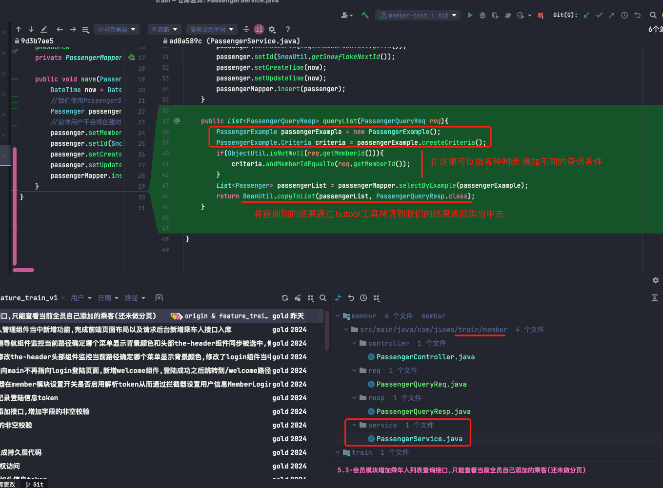Open member-test run configuration dropdown
The height and width of the screenshot is (488, 663).
click(418, 15)
